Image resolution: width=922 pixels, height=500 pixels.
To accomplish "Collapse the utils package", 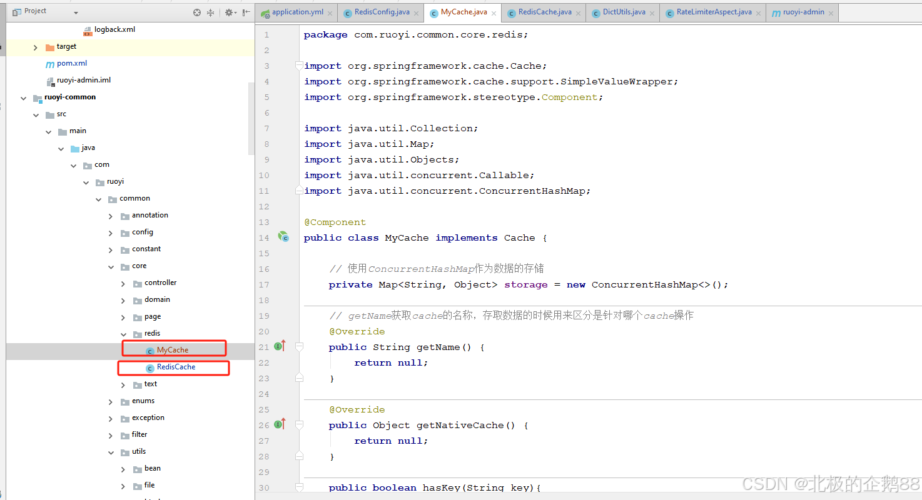I will pyautogui.click(x=111, y=452).
